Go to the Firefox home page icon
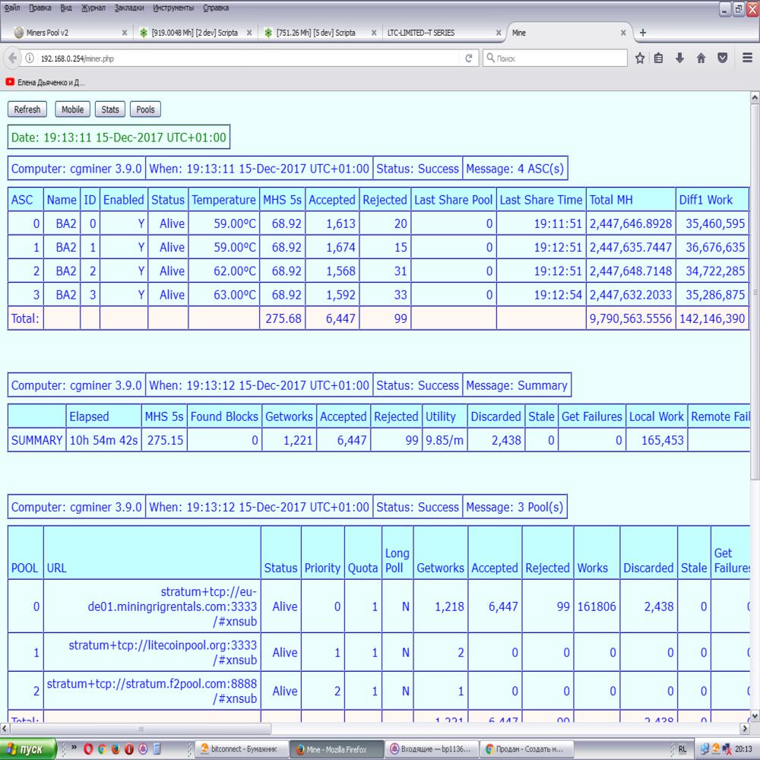The image size is (760, 760). (701, 58)
